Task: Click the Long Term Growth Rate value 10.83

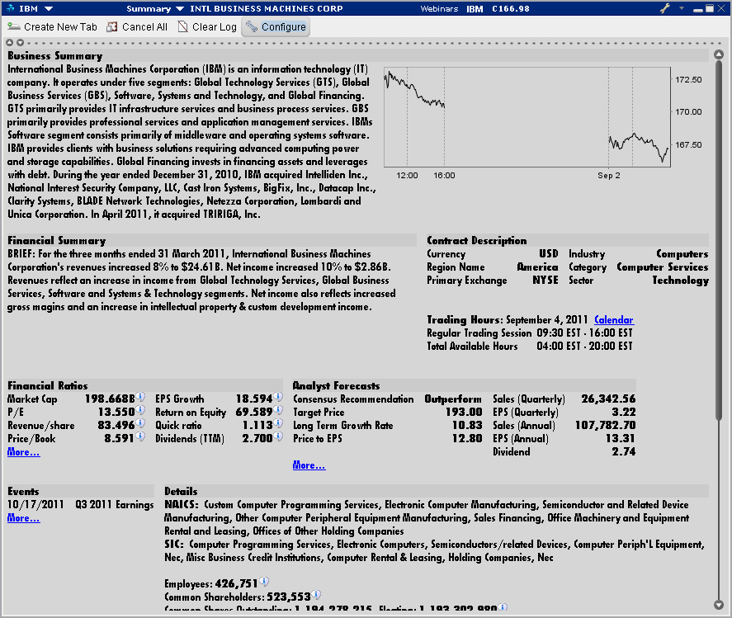Action: pyautogui.click(x=467, y=425)
